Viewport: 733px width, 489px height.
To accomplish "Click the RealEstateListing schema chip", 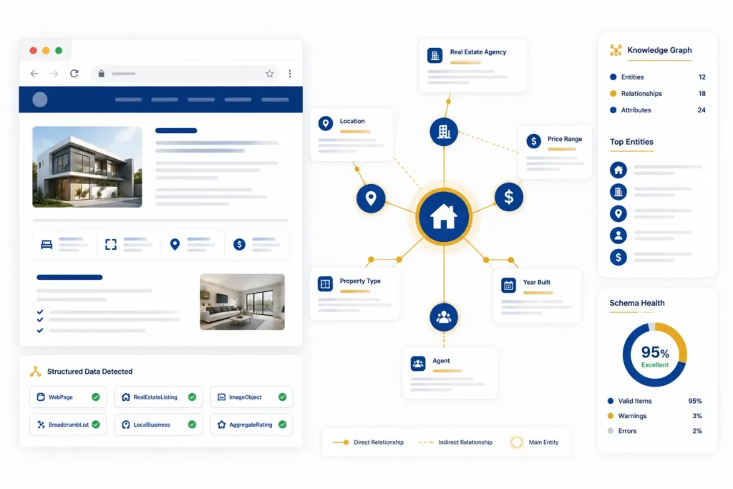I will (x=158, y=397).
